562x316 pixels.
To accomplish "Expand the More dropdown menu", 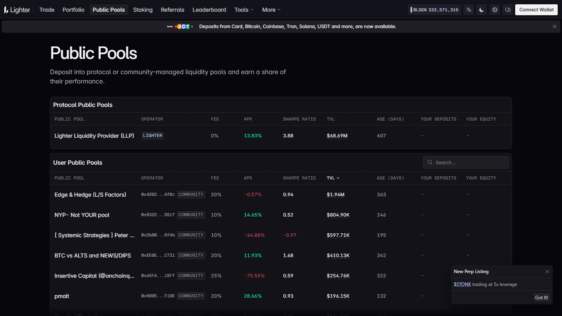I will pyautogui.click(x=271, y=10).
